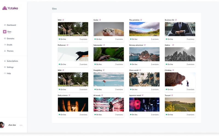Image resolution: width=219 pixels, height=137 pixels.
Task: Click the Subscriptions sidebar icon
Action: [5, 61]
